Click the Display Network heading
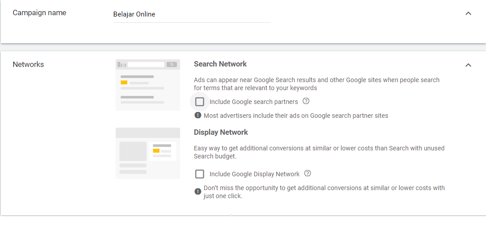The height and width of the screenshot is (249, 486). (221, 132)
